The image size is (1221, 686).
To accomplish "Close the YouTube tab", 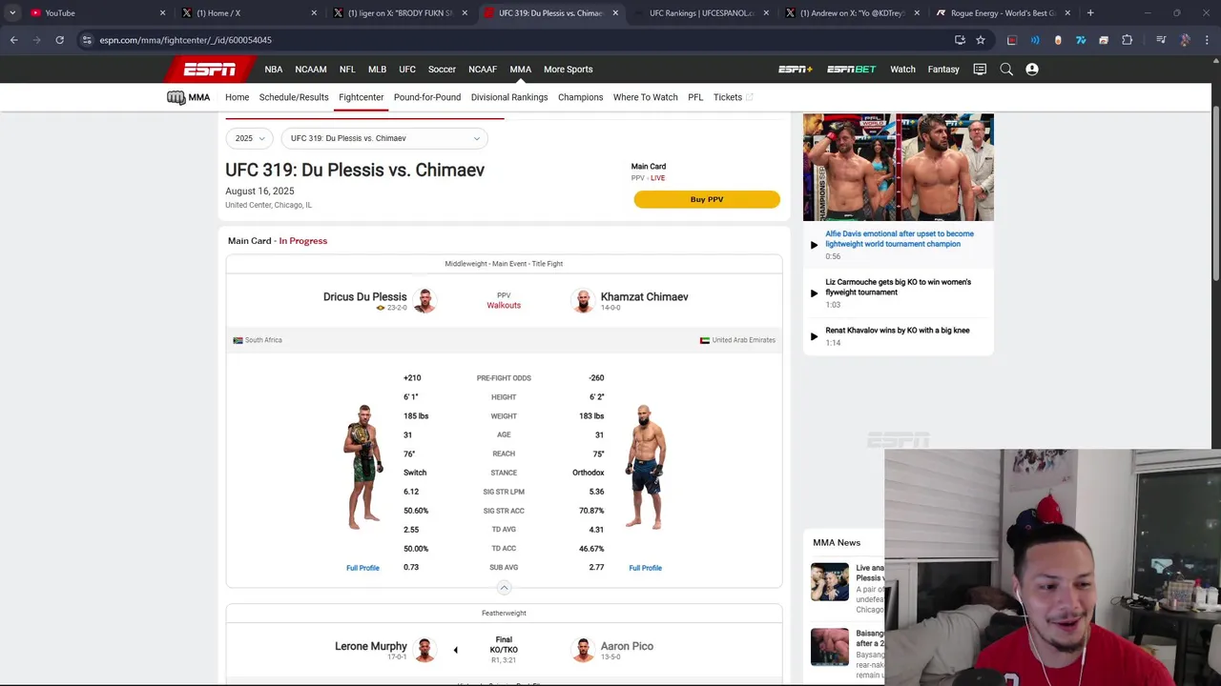I will (x=162, y=13).
